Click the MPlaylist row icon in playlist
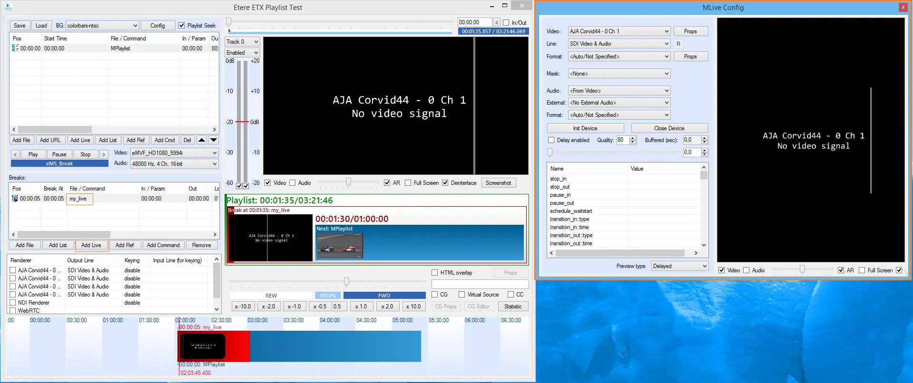Screen dimensions: 913x383 pyautogui.click(x=15, y=48)
